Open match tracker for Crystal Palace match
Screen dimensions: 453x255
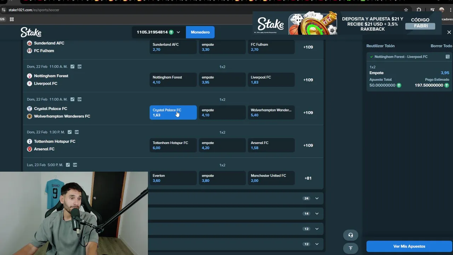[x=80, y=100]
